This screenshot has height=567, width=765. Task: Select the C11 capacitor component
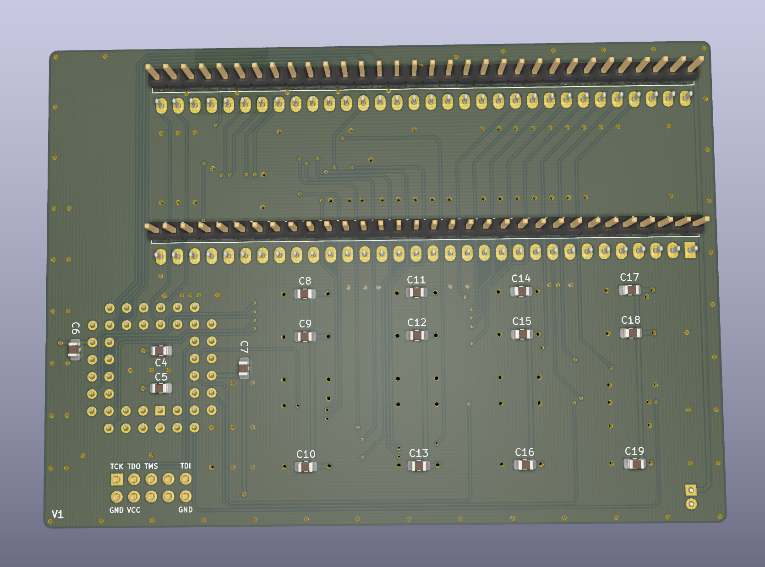(x=416, y=292)
